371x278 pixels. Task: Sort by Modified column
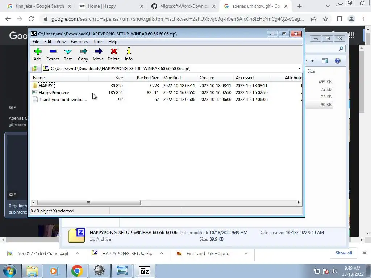pos(179,78)
